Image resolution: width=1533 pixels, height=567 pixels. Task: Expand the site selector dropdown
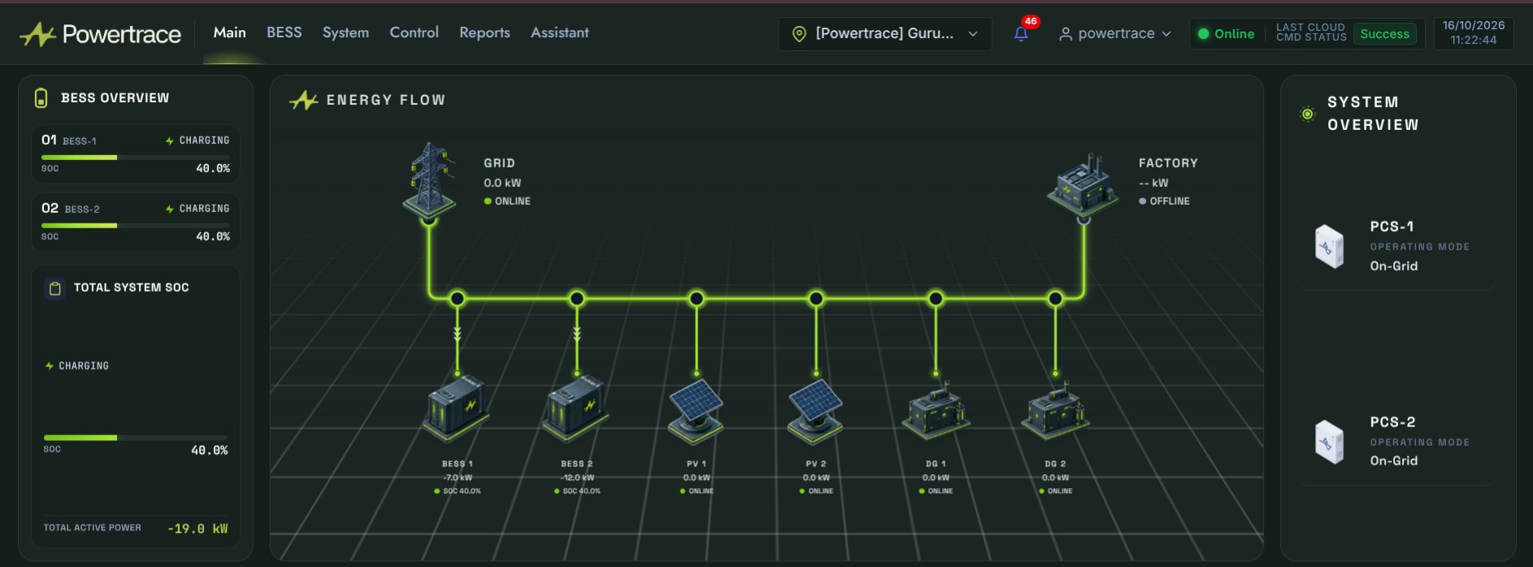[x=885, y=34]
